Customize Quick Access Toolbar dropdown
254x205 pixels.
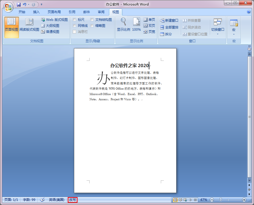pos(41,5)
